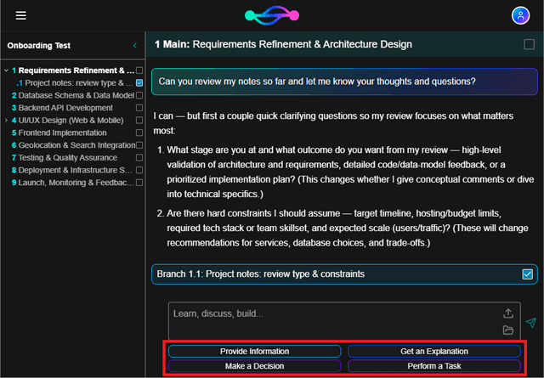Open the folder icon in message box
Image resolution: width=544 pixels, height=378 pixels.
(508, 330)
